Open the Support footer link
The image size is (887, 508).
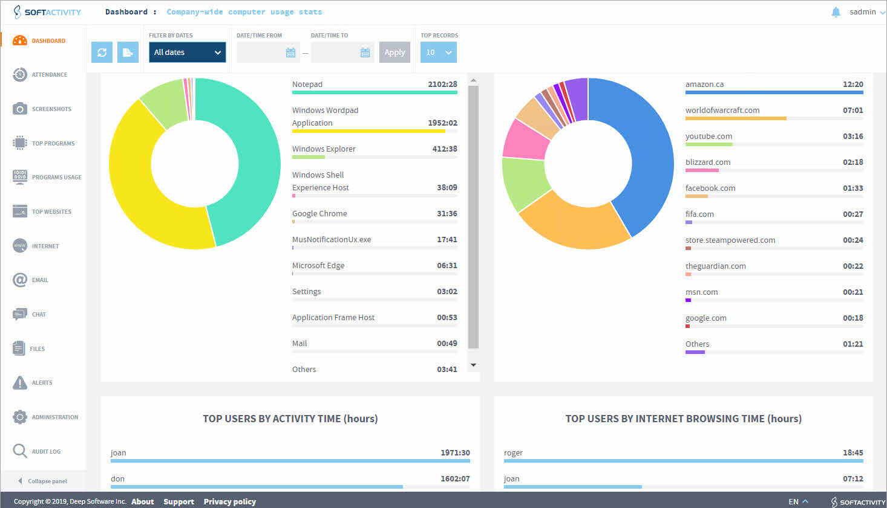click(178, 502)
